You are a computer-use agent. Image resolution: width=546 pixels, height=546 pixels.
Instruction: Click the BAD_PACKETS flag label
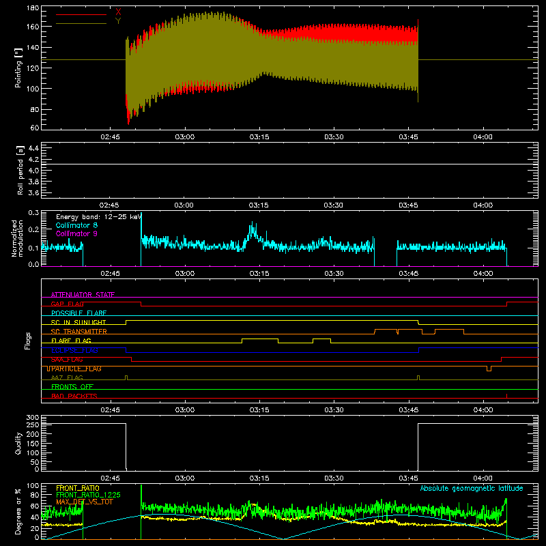coord(74,396)
